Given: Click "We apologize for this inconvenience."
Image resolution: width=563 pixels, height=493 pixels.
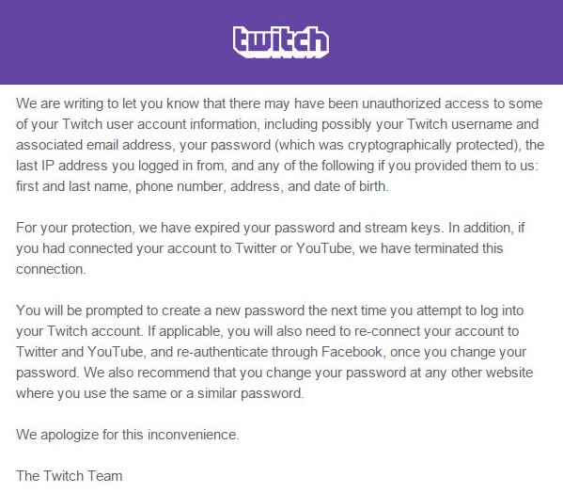Looking at the screenshot, I should (128, 435).
